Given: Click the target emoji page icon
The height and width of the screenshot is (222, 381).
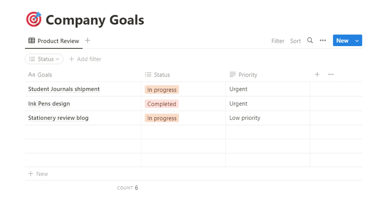Looking at the screenshot, I should point(34,20).
